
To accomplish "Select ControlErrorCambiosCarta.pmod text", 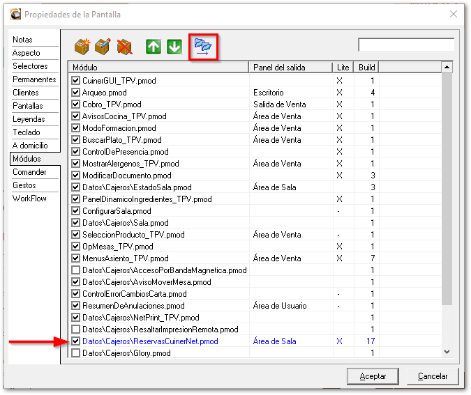I will click(x=135, y=293).
